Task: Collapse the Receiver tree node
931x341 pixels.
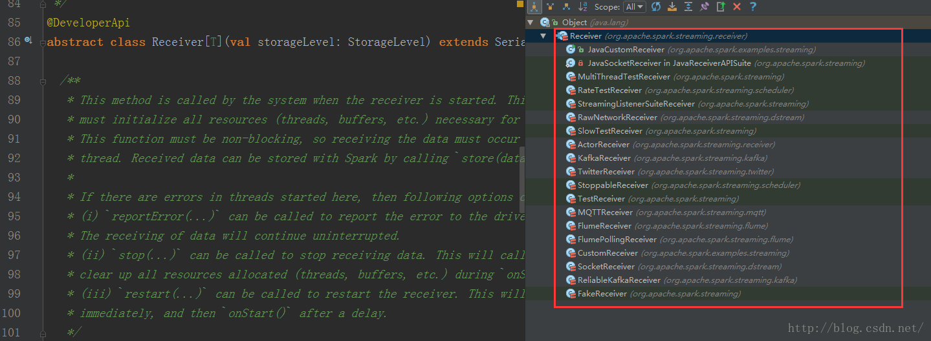Action: pos(543,36)
